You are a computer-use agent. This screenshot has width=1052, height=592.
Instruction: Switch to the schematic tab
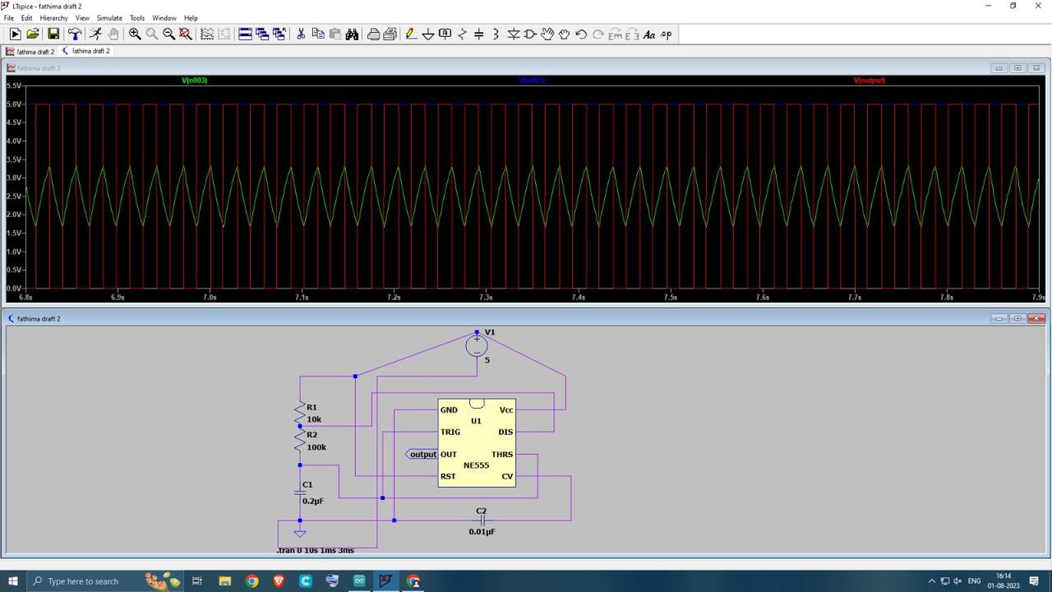86,51
